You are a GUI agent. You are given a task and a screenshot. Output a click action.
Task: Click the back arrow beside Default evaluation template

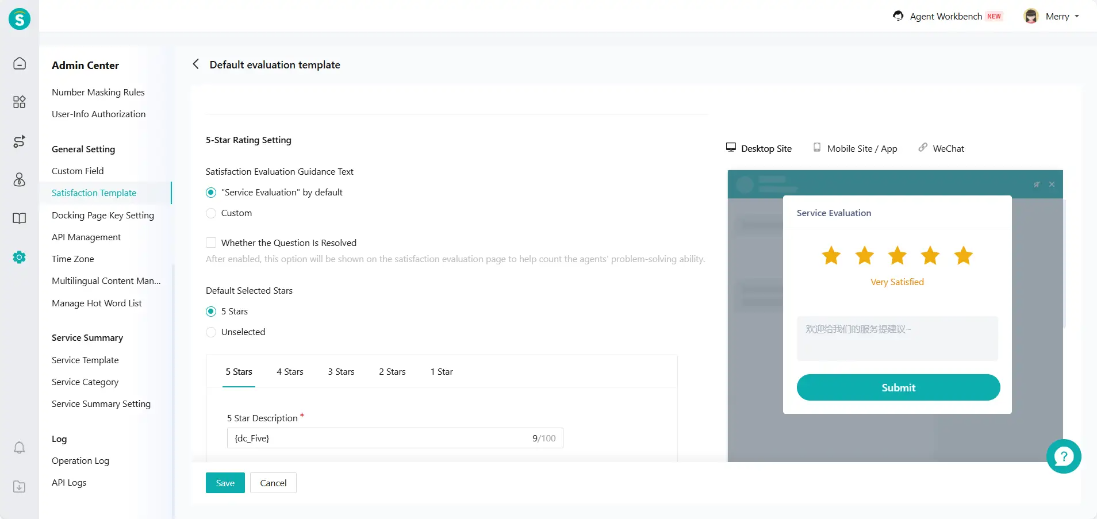coord(196,64)
